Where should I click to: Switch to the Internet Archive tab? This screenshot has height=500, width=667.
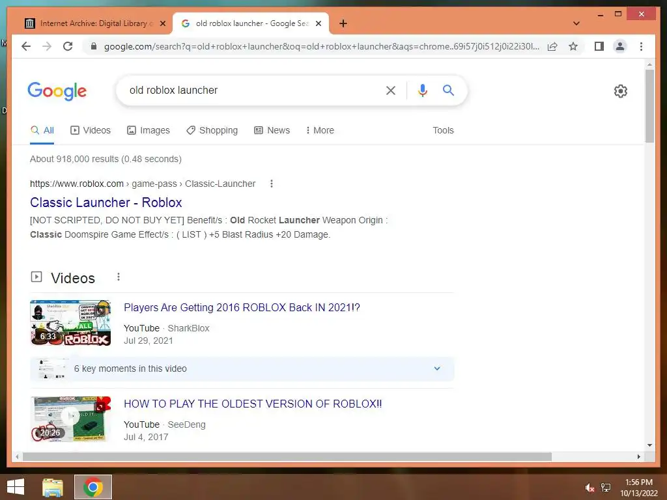tap(94, 23)
